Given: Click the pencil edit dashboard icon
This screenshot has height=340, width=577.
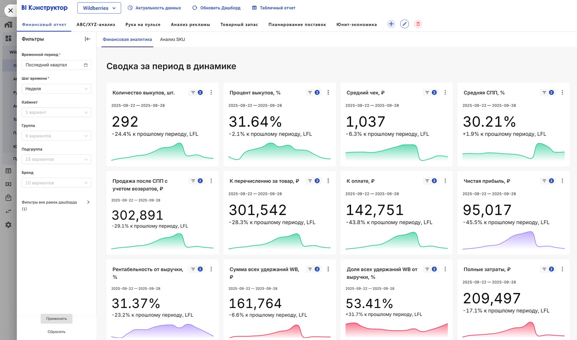Looking at the screenshot, I should tap(404, 24).
